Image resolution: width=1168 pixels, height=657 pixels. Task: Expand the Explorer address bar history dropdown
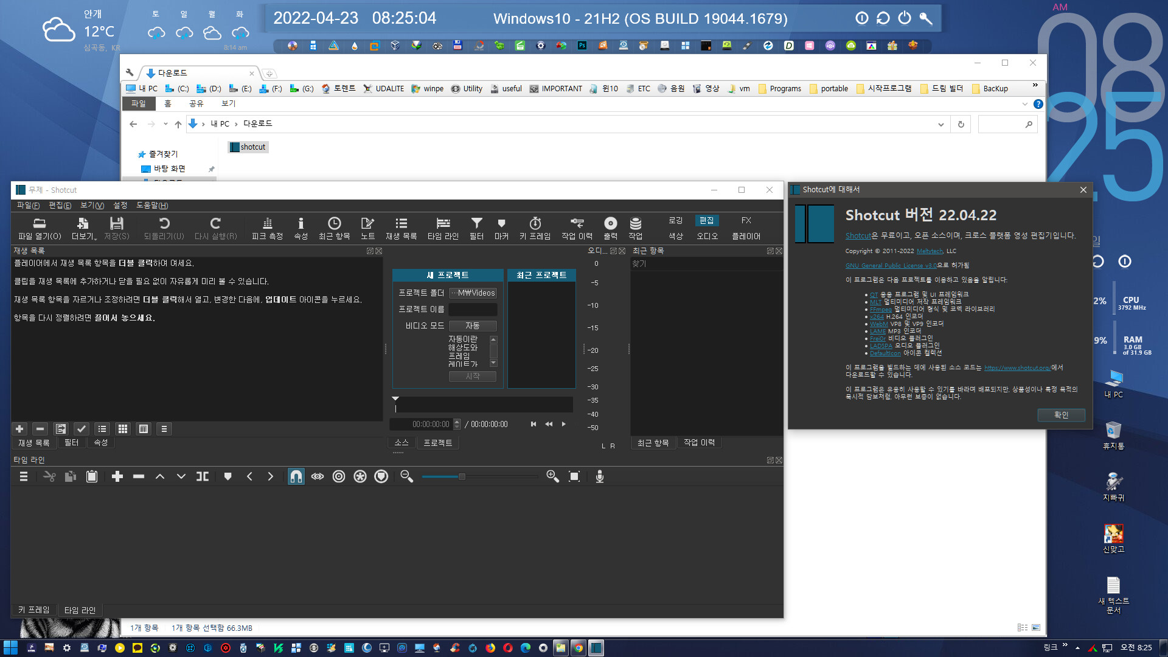coord(940,124)
